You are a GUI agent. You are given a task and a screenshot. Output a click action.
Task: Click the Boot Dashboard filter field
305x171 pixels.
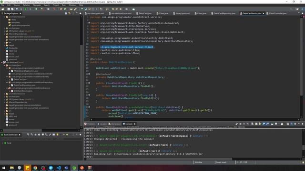click(x=41, y=139)
